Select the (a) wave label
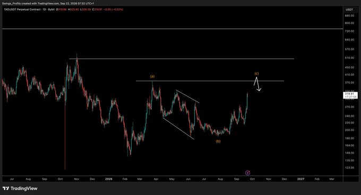 coord(152,76)
